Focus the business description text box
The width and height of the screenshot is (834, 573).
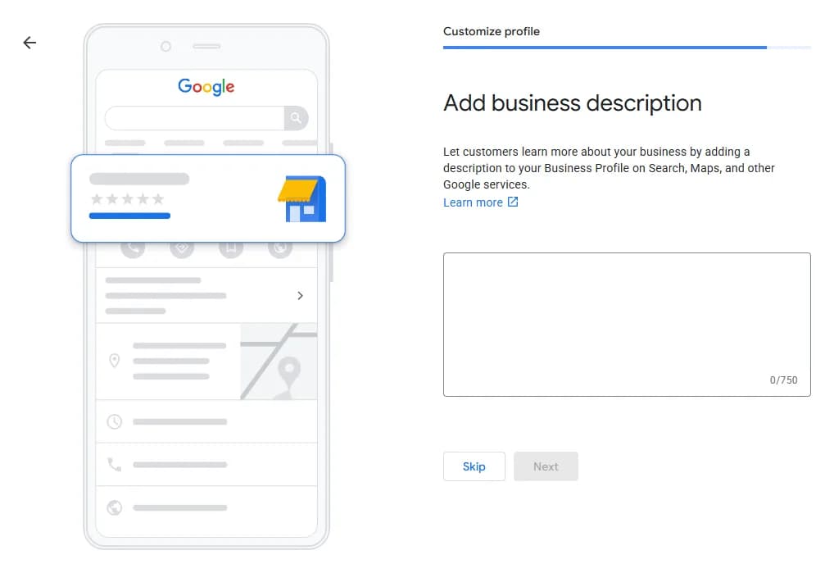click(x=627, y=325)
